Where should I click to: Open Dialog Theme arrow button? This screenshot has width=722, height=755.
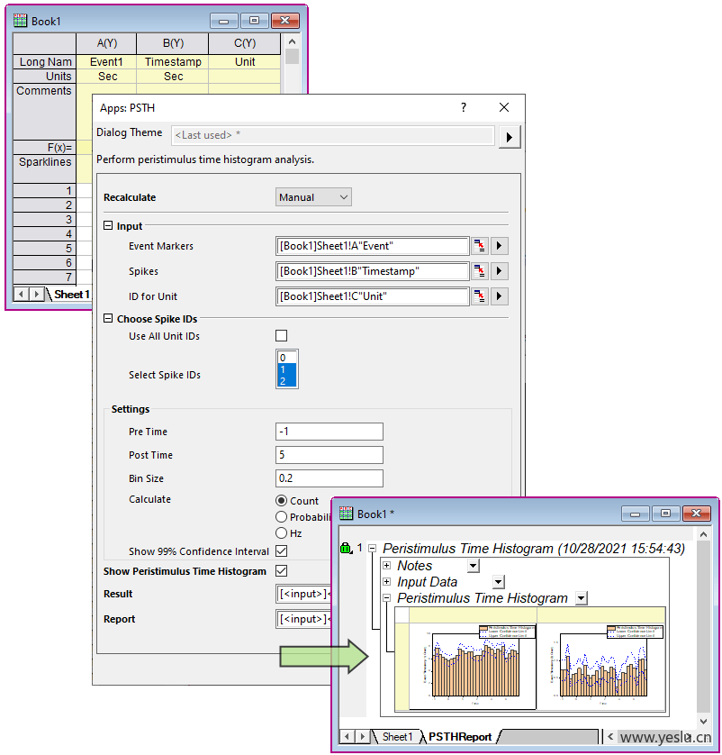pos(510,136)
